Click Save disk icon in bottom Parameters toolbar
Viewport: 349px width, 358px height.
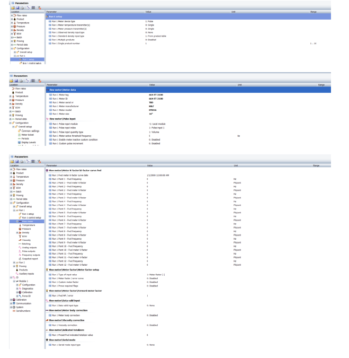coord(17,161)
